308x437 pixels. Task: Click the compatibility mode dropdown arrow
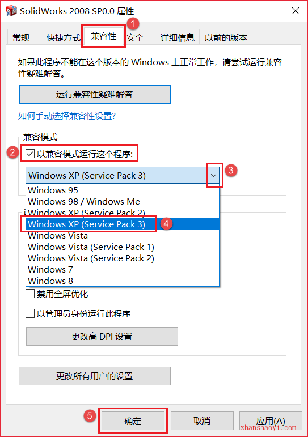pos(214,175)
